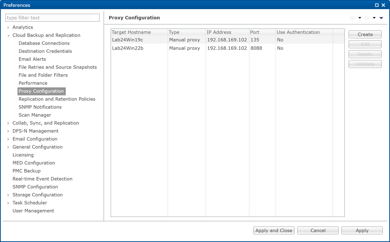Focus the type filter text field
Image resolution: width=390 pixels, height=242 pixels.
[x=52, y=17]
